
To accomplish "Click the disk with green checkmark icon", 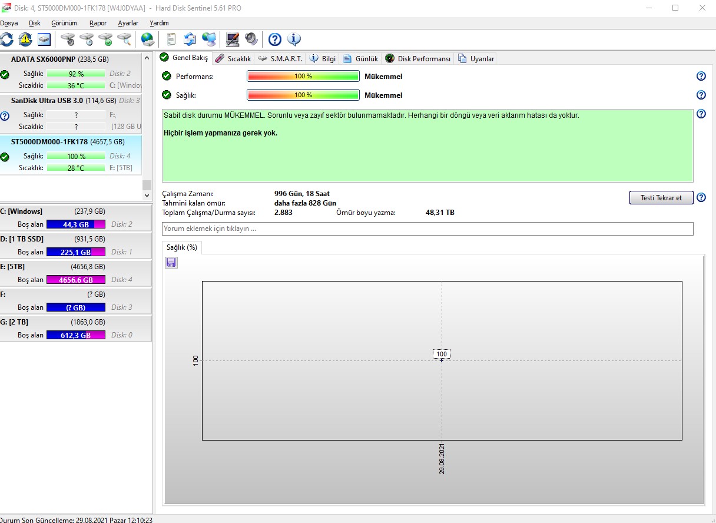I will [105, 39].
